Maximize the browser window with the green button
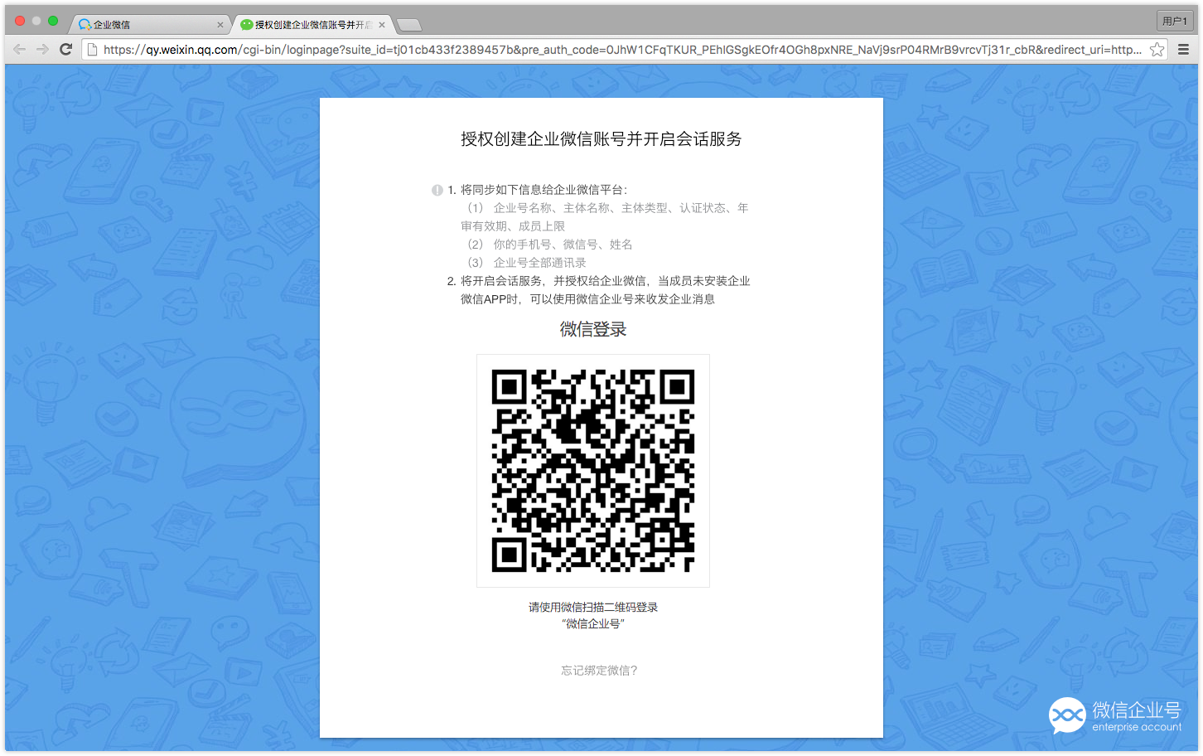 click(53, 21)
